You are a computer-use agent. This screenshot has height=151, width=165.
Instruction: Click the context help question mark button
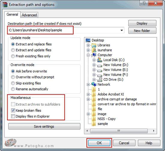144,3
